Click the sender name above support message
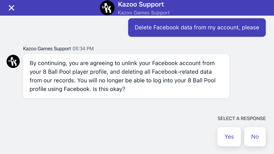Screen dimensions: 274x154 coord(47,49)
